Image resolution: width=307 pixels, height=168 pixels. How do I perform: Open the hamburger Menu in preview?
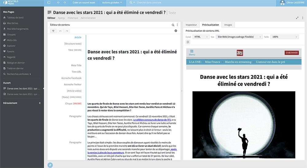point(192,53)
